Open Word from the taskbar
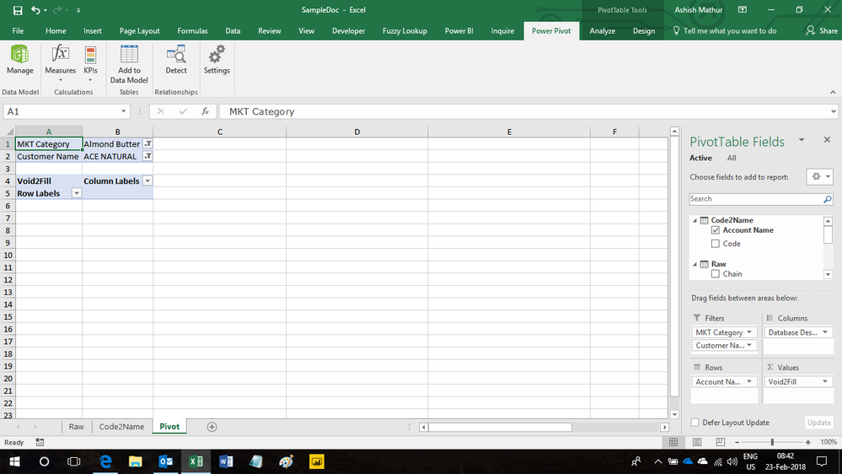The width and height of the screenshot is (842, 474). click(226, 461)
